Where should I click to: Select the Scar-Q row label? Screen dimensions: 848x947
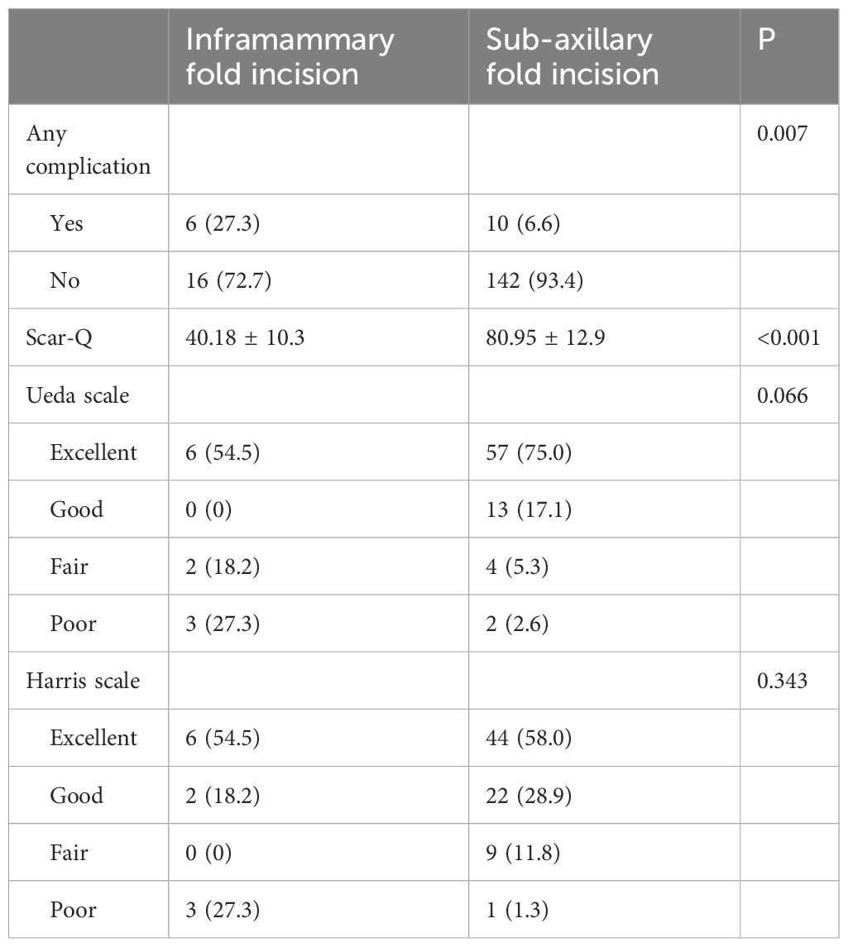59,337
